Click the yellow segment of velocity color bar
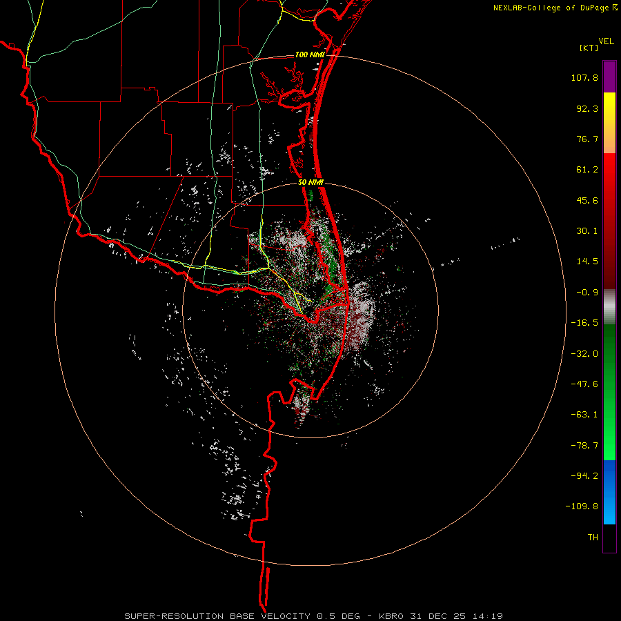 click(x=609, y=123)
